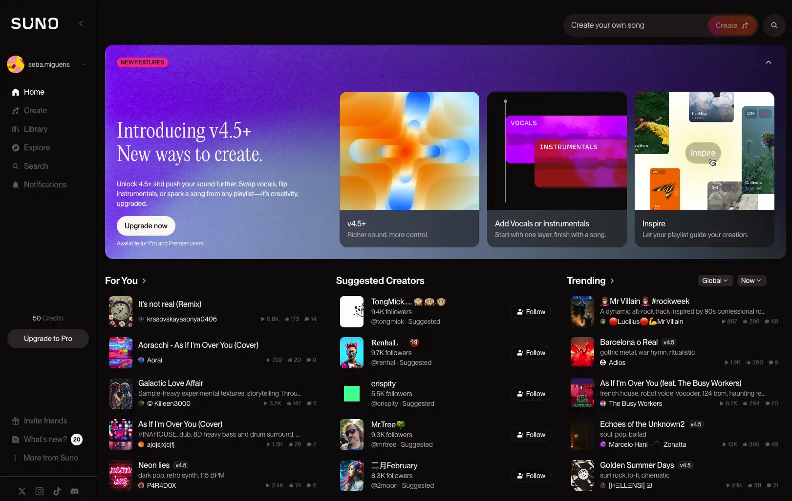Open artist Killeen3000

click(169, 403)
